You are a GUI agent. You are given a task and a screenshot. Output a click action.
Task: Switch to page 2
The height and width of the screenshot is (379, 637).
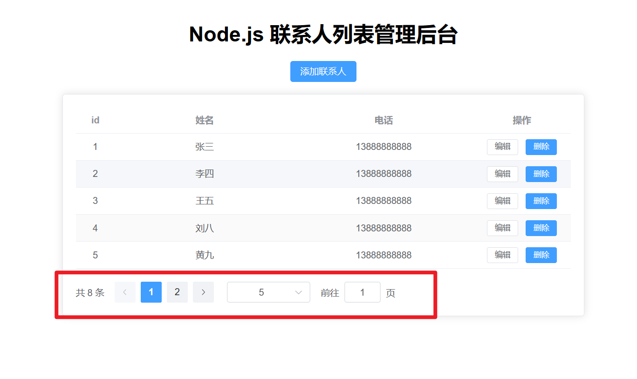click(x=177, y=292)
